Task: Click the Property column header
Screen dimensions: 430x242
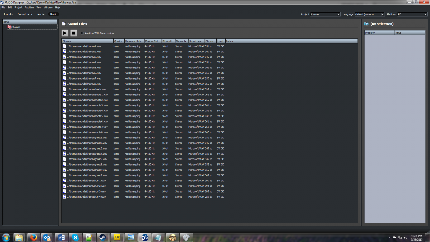Action: pyautogui.click(x=379, y=33)
